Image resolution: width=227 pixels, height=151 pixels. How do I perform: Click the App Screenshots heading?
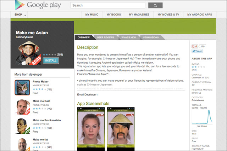[x=93, y=104]
